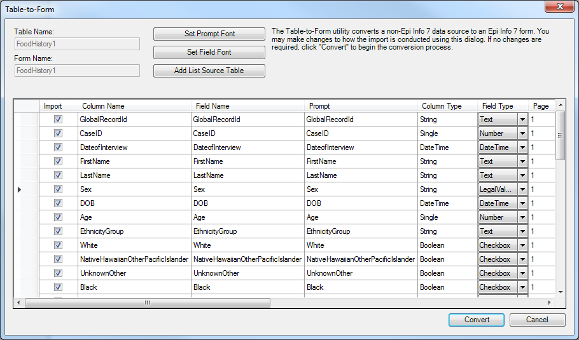This screenshot has height=340, width=579.
Task: Click the Field Name column header
Action: (x=248, y=106)
